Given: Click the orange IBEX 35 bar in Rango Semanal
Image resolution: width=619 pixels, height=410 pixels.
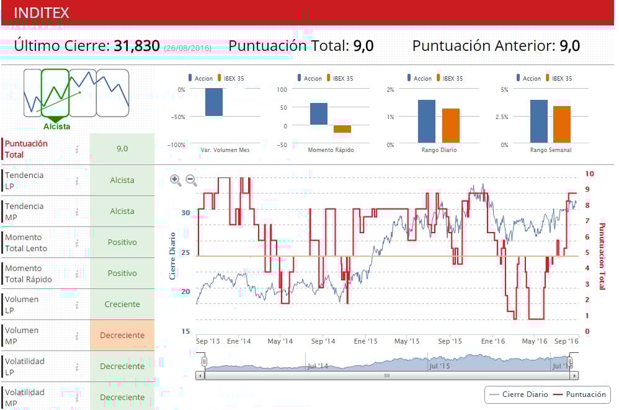Looking at the screenshot, I should 562,124.
